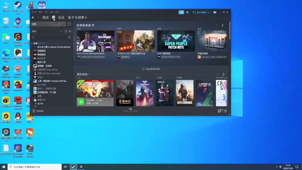Switch to Big Picture mode icon
302x170 pixels.
pos(215,12)
